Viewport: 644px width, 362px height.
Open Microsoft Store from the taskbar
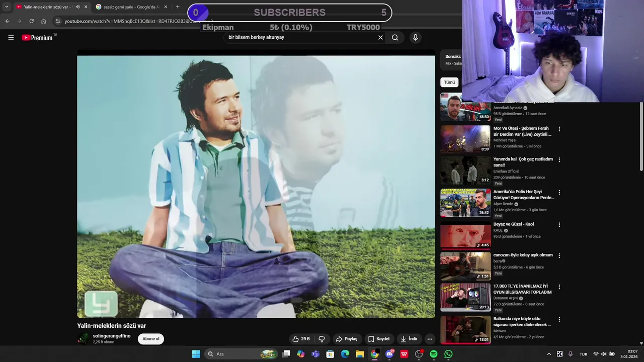330,354
